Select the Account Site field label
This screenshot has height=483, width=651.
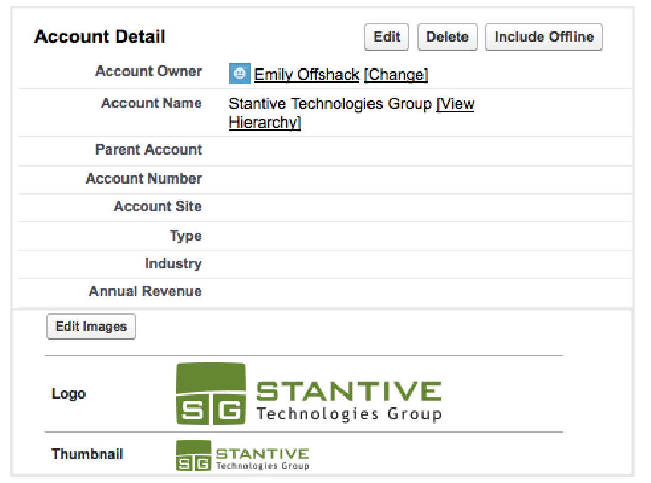click(157, 207)
